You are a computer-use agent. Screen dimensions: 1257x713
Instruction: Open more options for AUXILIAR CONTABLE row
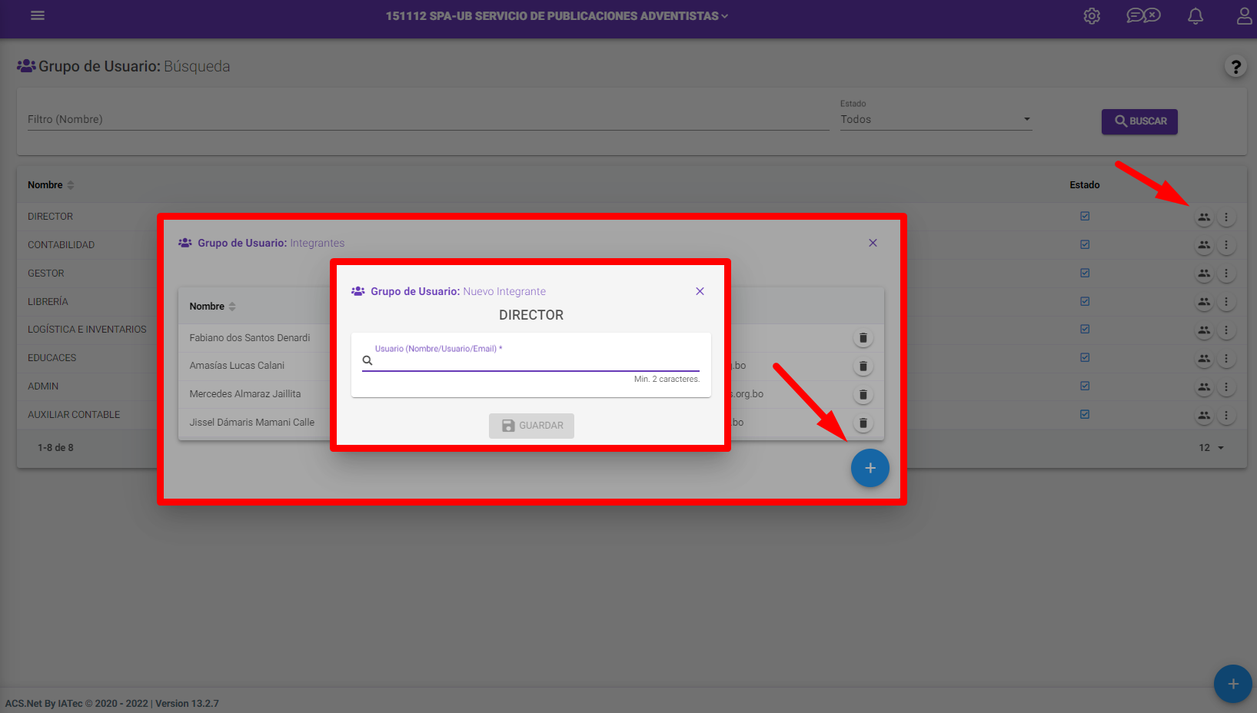point(1226,416)
